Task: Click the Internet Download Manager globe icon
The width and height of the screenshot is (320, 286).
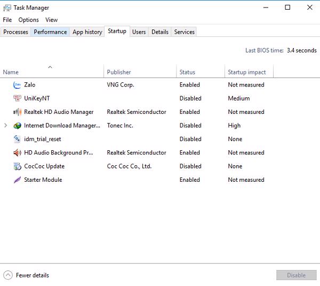Action: point(17,126)
